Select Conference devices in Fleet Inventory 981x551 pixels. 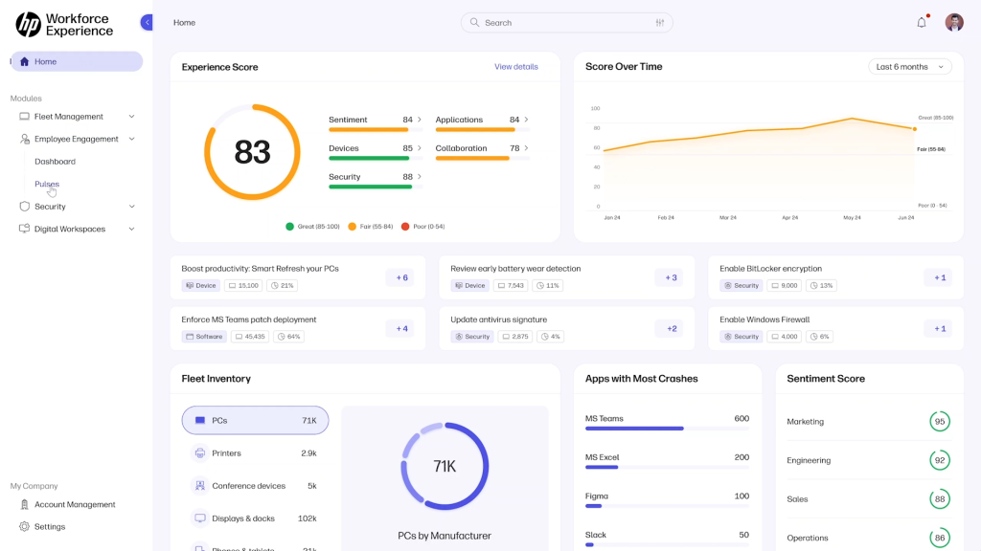(x=255, y=485)
